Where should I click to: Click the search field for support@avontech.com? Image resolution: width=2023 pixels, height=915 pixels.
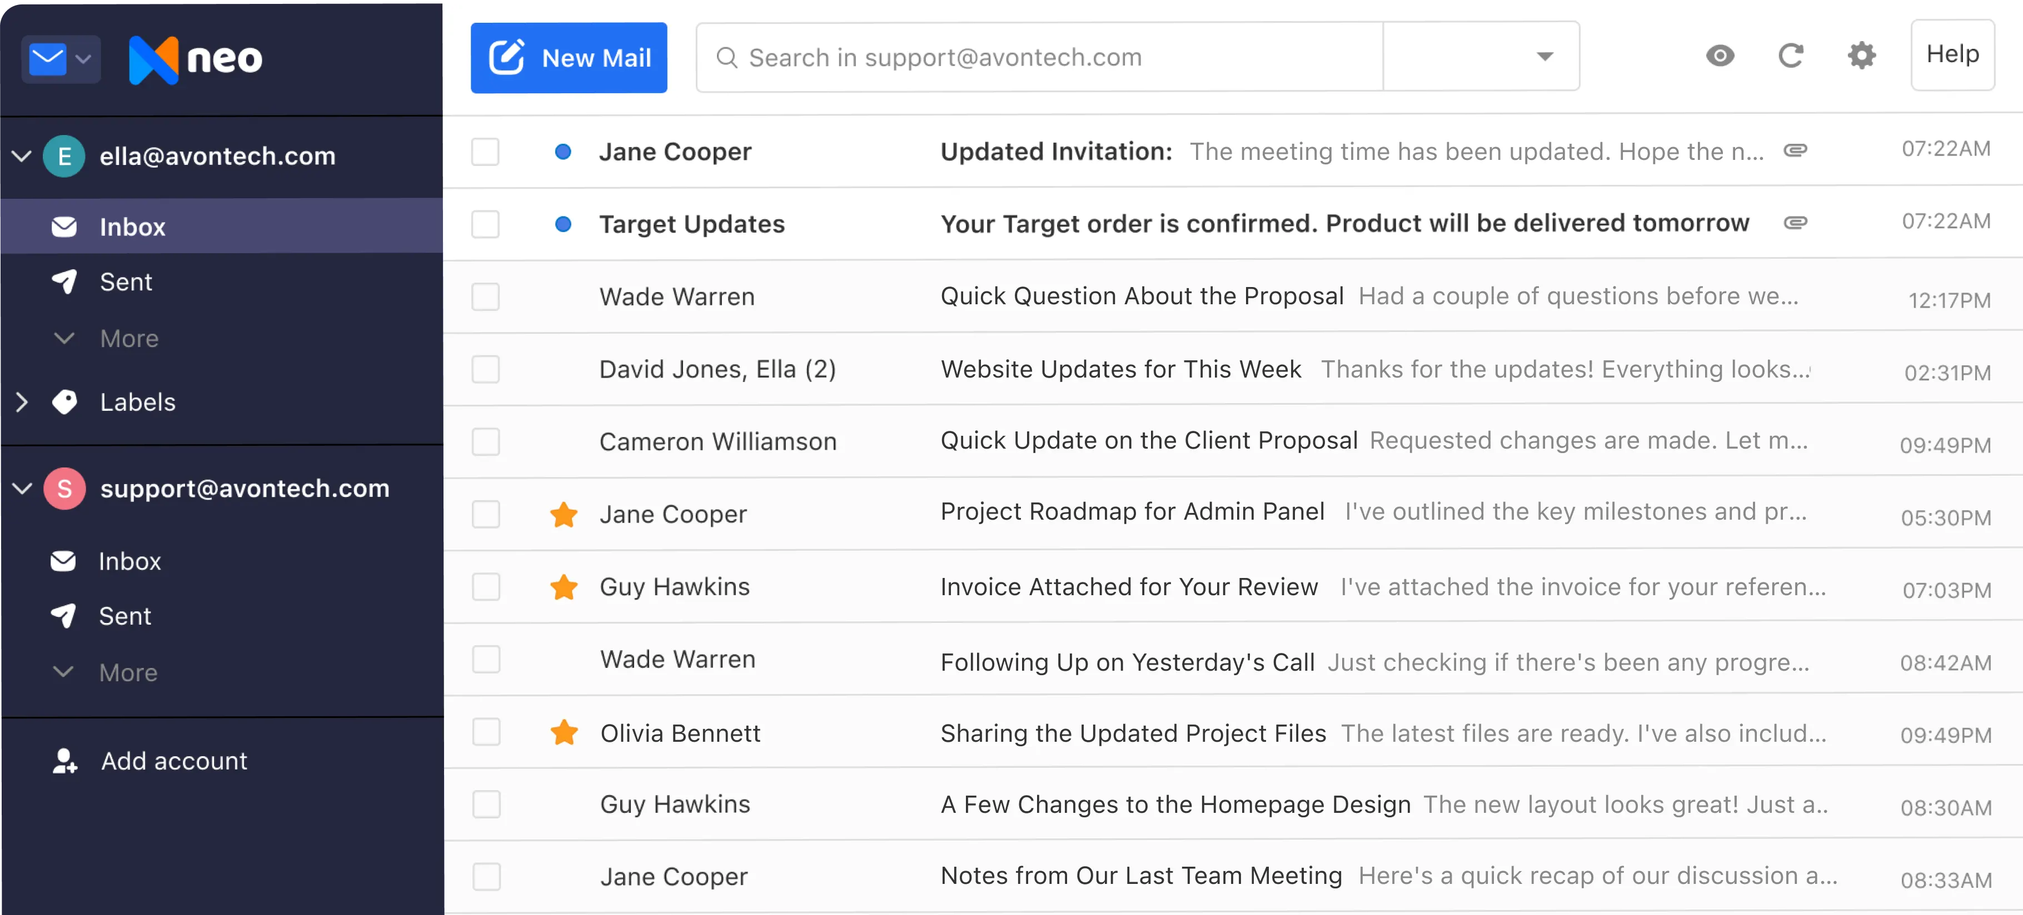1039,57
